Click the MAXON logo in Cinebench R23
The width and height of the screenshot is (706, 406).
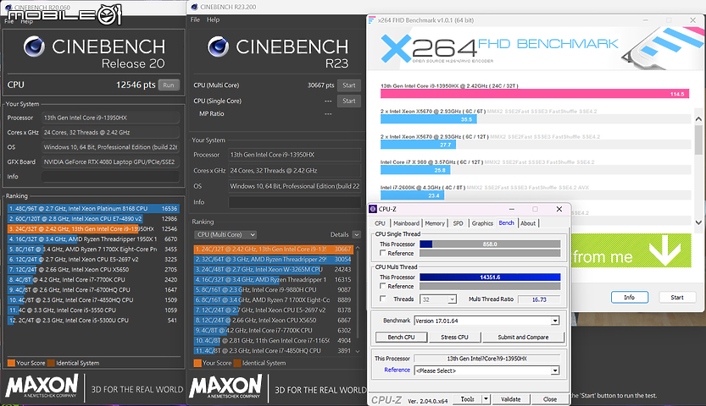pos(225,387)
